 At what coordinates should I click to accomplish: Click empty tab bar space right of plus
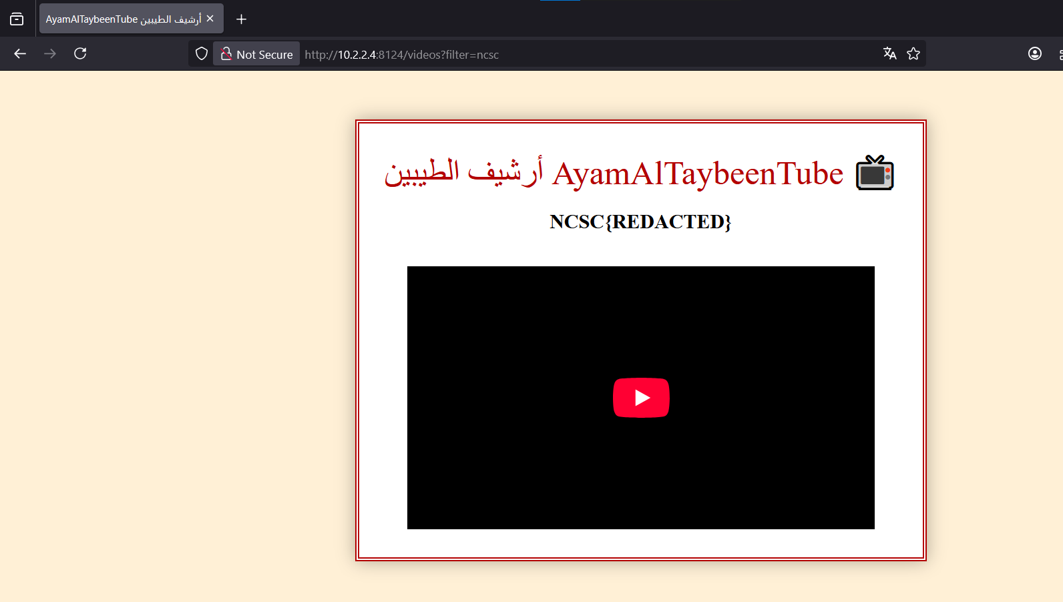pyautogui.click(x=601, y=19)
